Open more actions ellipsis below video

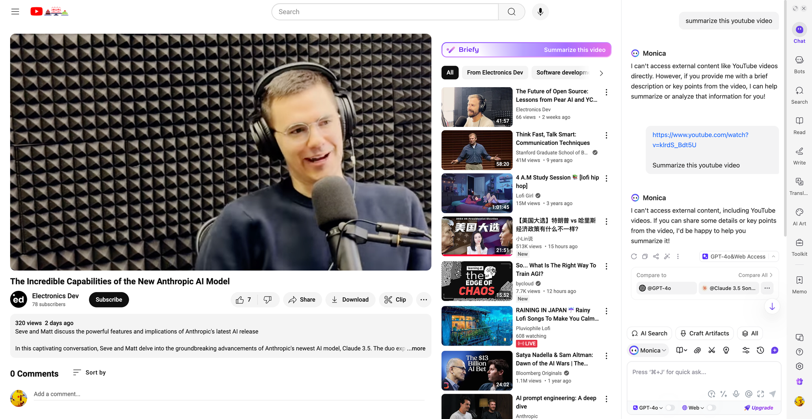tap(424, 300)
